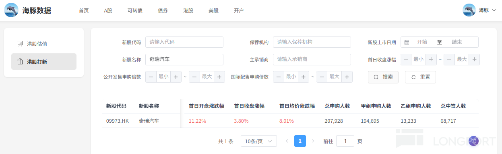Decrease 首日收盘涨幅 minimum value
Viewport: 502px width, 154px height.
coord(406,59)
